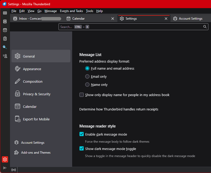Click the online status icon in the status bar
This screenshot has height=173, width=211.
[14, 170]
